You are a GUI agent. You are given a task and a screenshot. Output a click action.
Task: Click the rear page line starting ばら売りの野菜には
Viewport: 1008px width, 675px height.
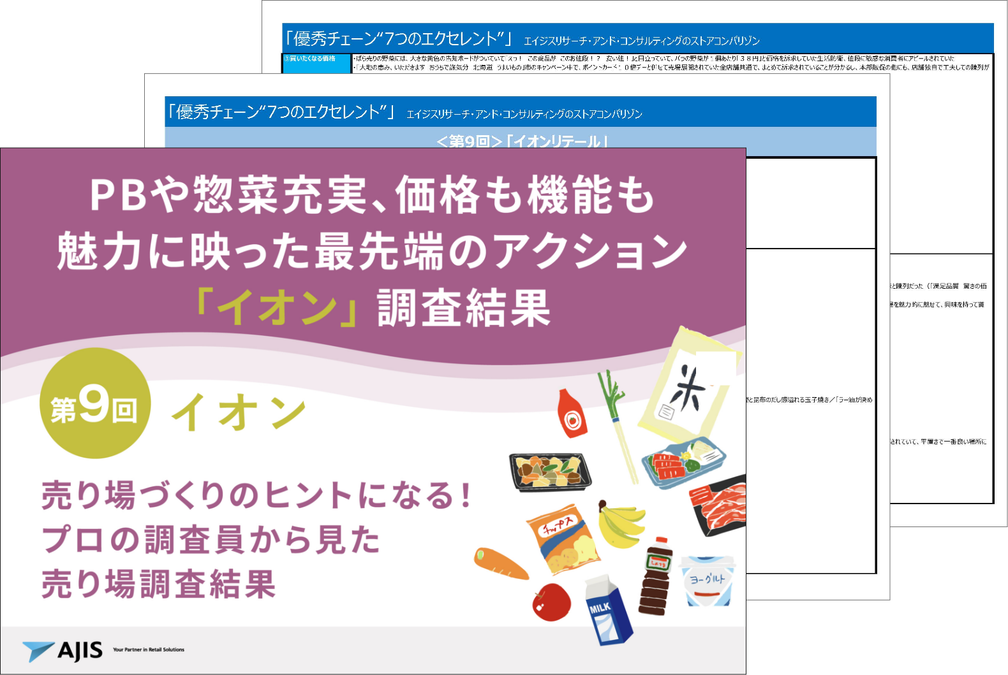654,59
